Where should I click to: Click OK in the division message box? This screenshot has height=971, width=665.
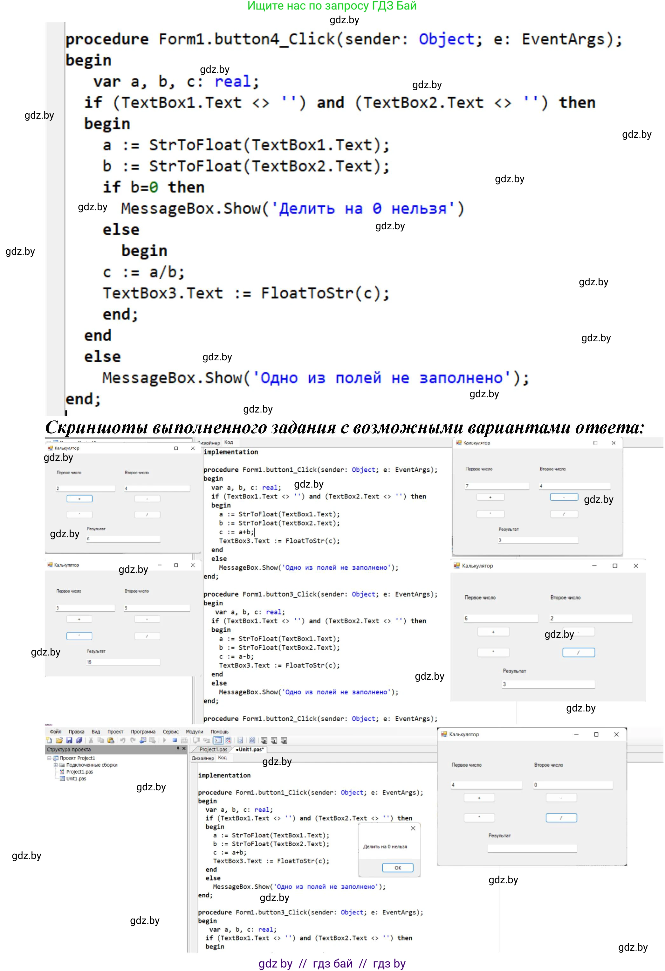[x=397, y=868]
